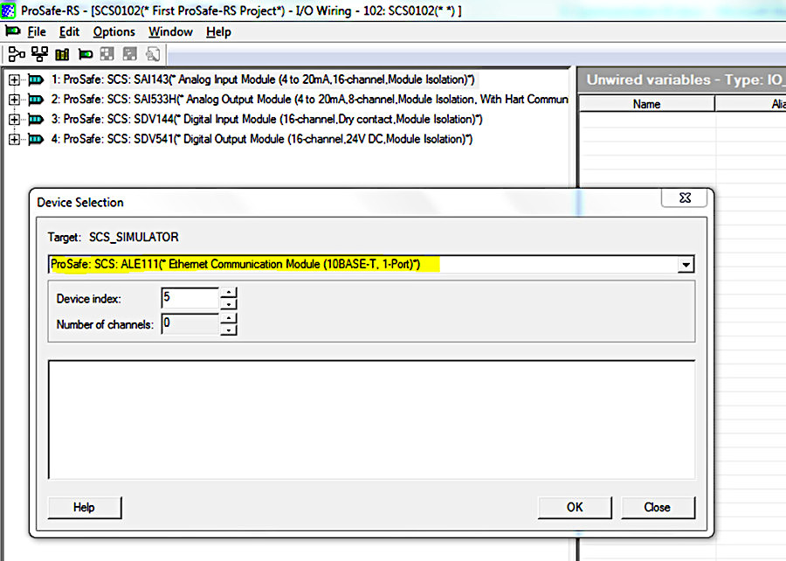
Task: Click the SDV541 module device icon
Action: pyautogui.click(x=36, y=139)
